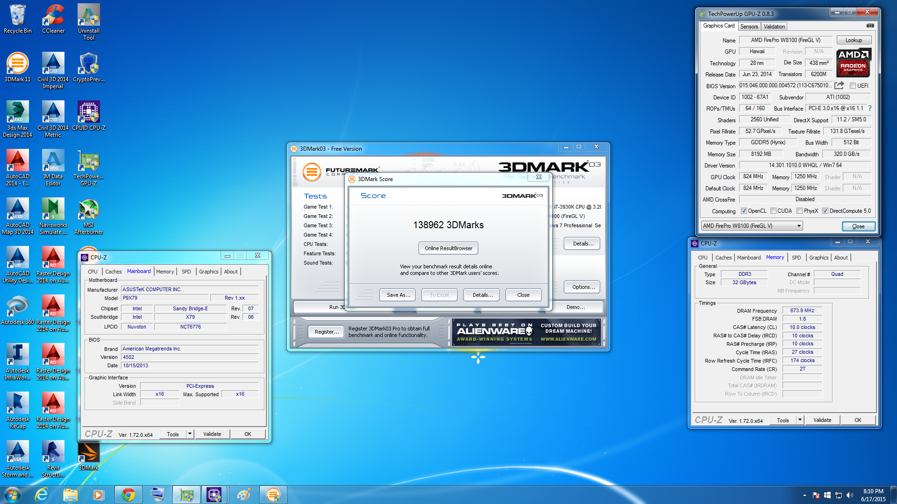The height and width of the screenshot is (504, 897).
Task: Open Civil 3D 2014 Imperial shortcut
Action: tap(53, 70)
